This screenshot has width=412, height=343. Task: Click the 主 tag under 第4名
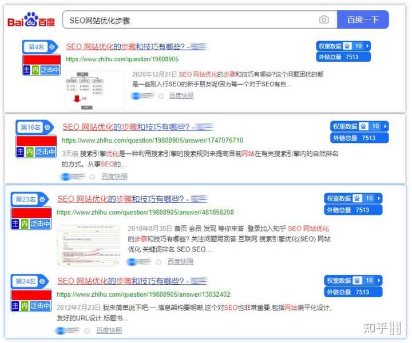26,70
